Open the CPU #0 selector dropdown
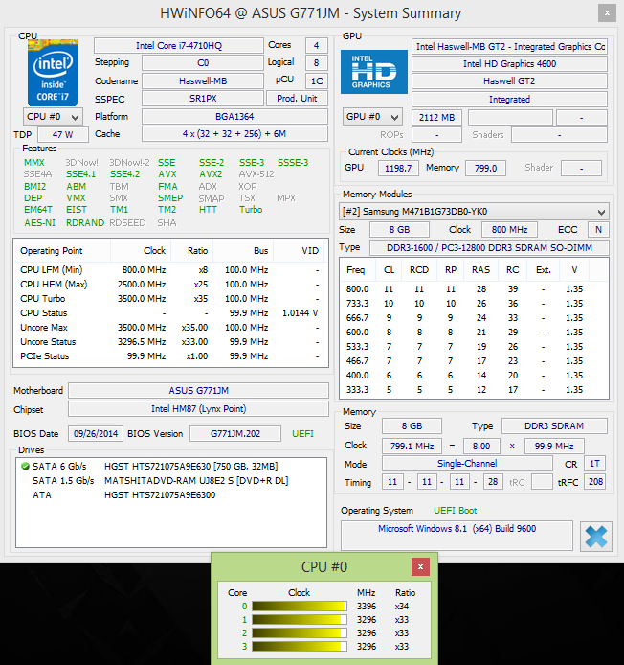The height and width of the screenshot is (665, 624). (x=53, y=117)
